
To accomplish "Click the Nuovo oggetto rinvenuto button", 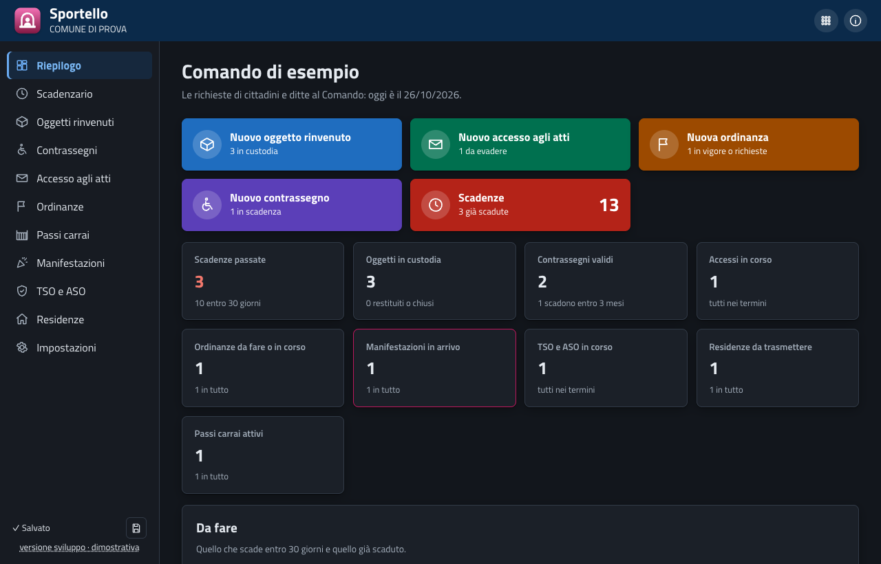I will [x=292, y=144].
